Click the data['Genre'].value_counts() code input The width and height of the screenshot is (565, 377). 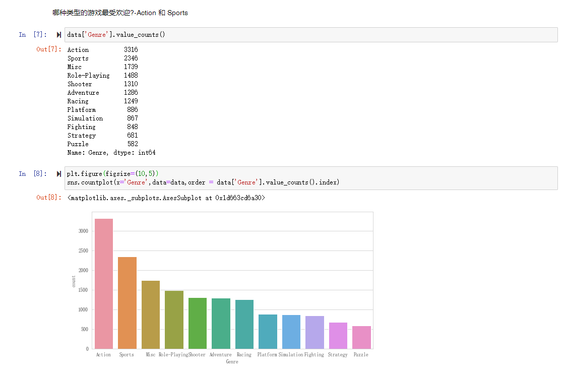[311, 35]
